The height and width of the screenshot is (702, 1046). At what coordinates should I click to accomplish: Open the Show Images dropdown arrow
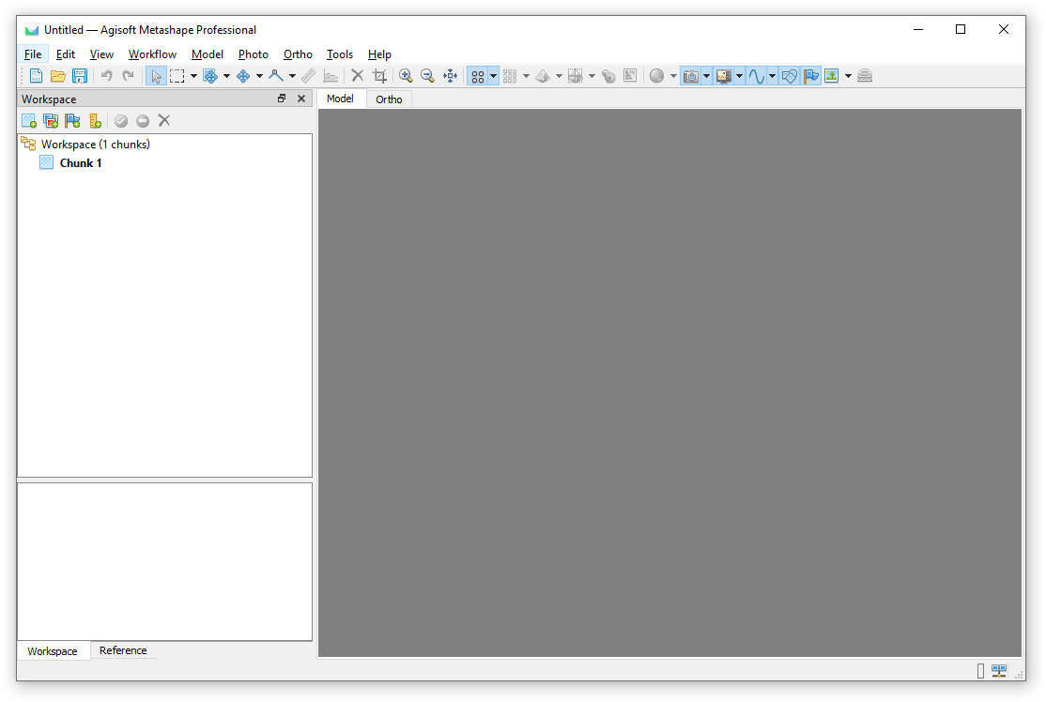[848, 76]
